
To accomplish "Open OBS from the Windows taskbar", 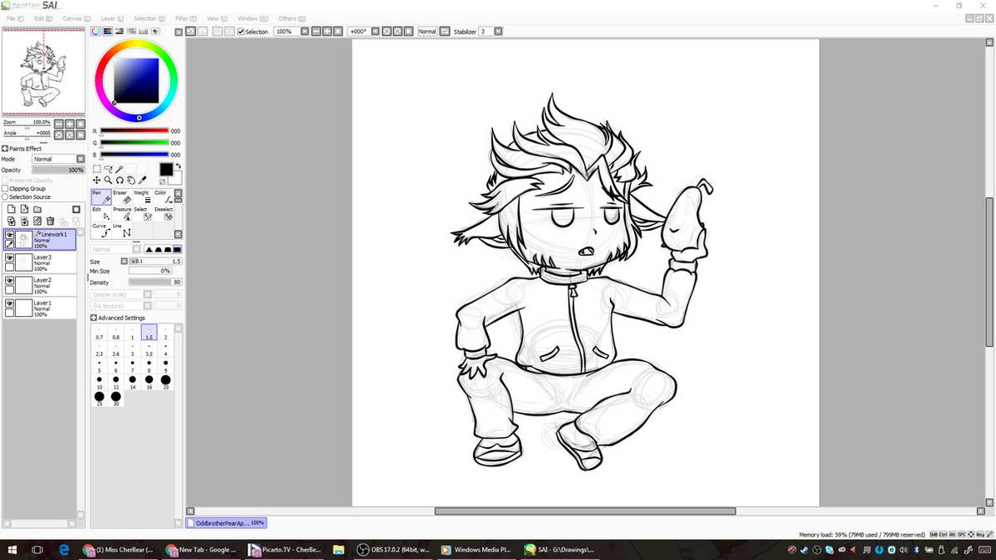I will coord(393,550).
